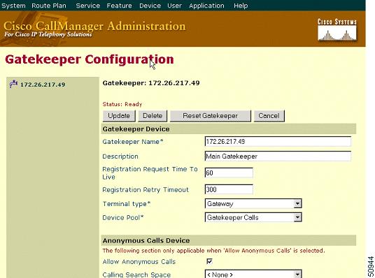Screen dimensions: 375x278
Task: Click the Cisco CallManager Administration title
Action: [94, 26]
